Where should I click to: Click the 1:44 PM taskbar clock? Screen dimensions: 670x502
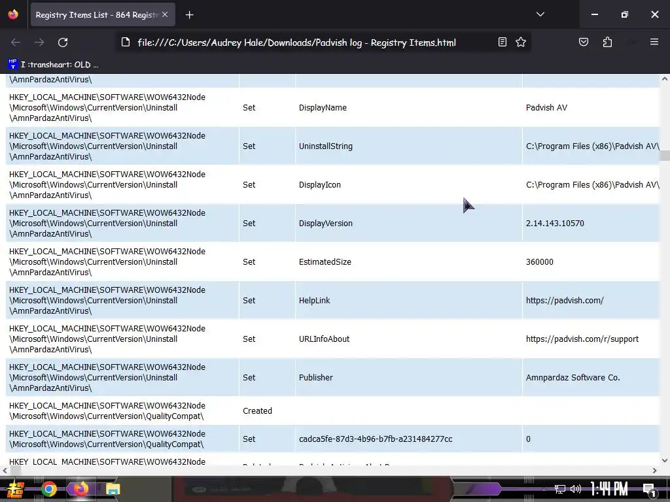tap(609, 489)
